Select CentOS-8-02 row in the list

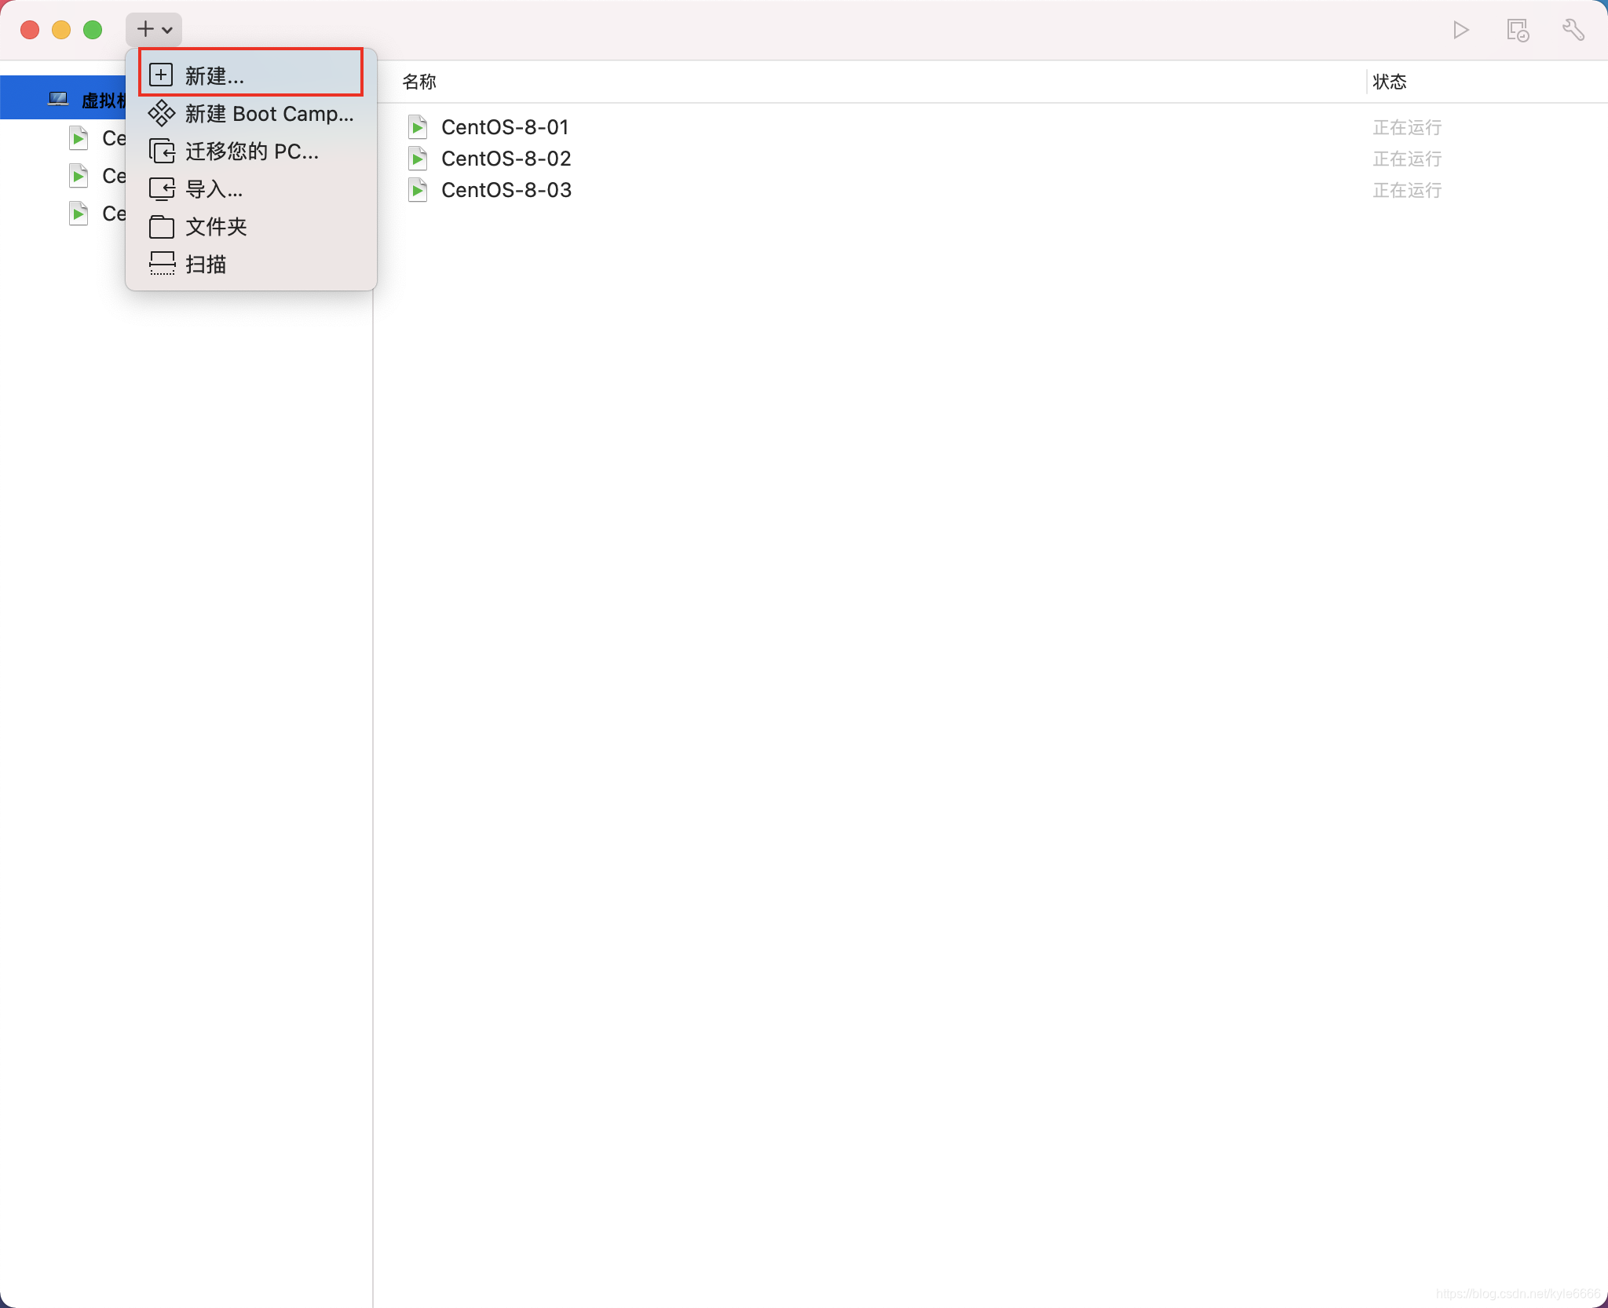point(506,159)
